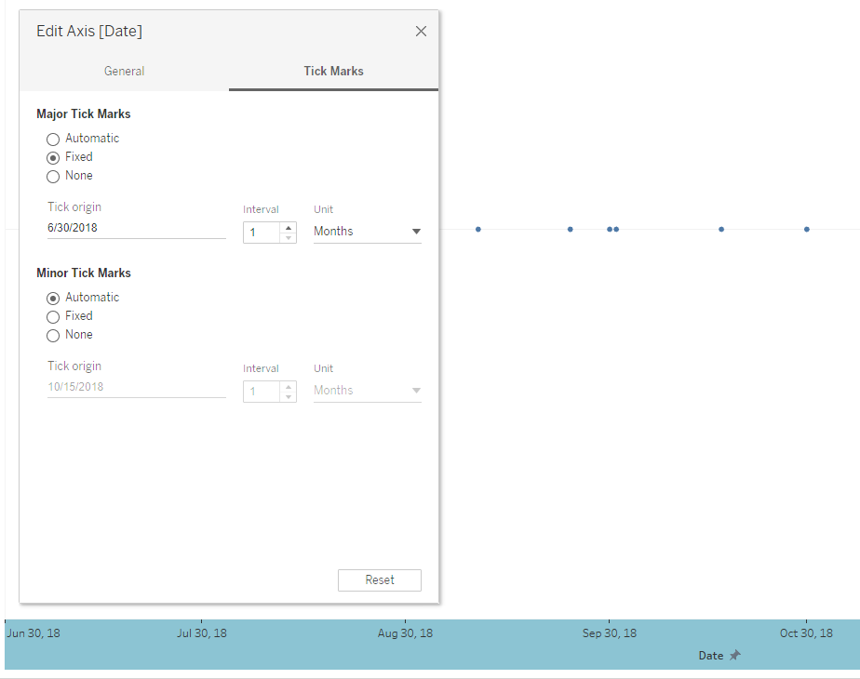Select the rightmost data point on chart
Image resolution: width=860 pixels, height=679 pixels.
tap(807, 229)
